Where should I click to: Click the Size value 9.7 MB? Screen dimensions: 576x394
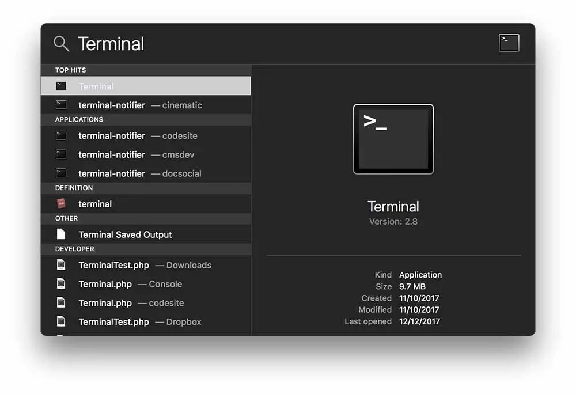pyautogui.click(x=412, y=286)
